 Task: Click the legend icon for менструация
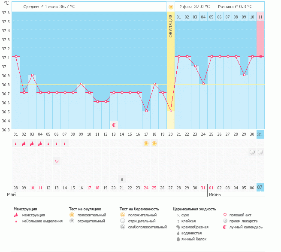coord(16,215)
